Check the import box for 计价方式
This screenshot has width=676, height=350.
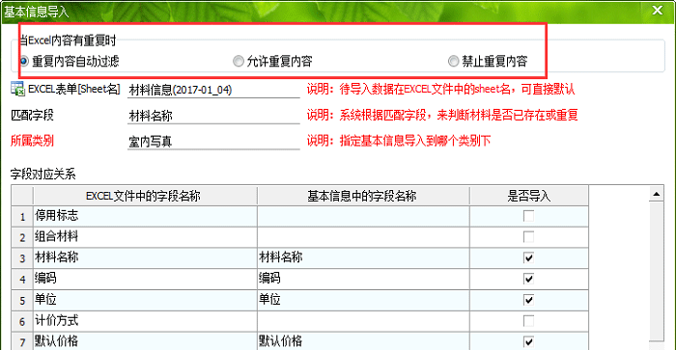click(x=528, y=321)
